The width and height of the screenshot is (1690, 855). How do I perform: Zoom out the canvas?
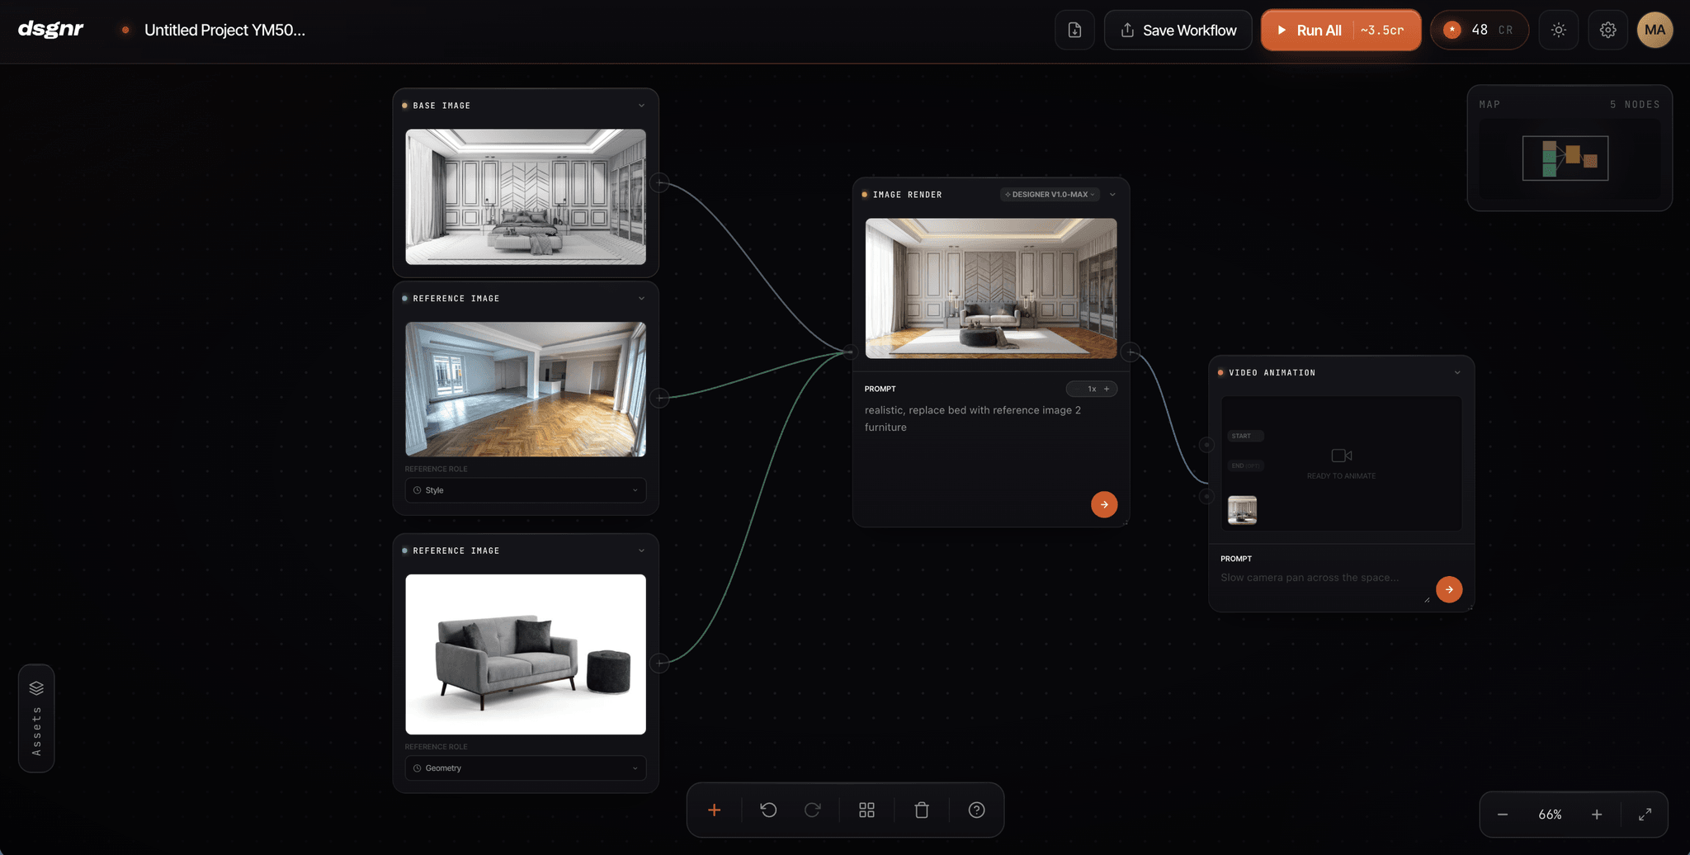tap(1503, 815)
